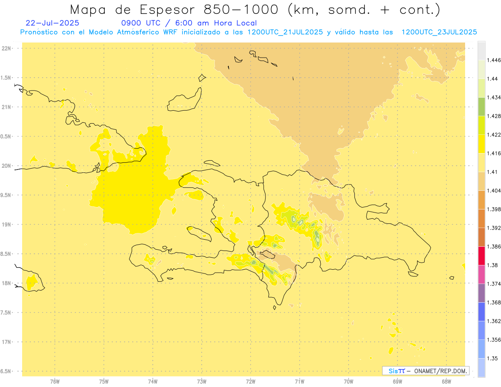This screenshot has width=501, height=387.
Task: Click the "19N" latitude label
Action: click(x=6, y=225)
